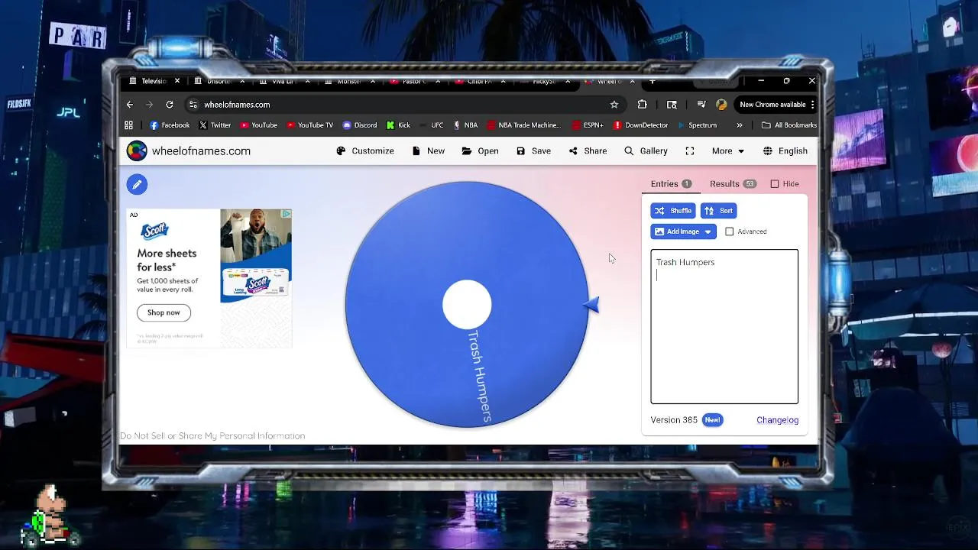
Task: Sort the wheel entries
Action: [718, 211]
